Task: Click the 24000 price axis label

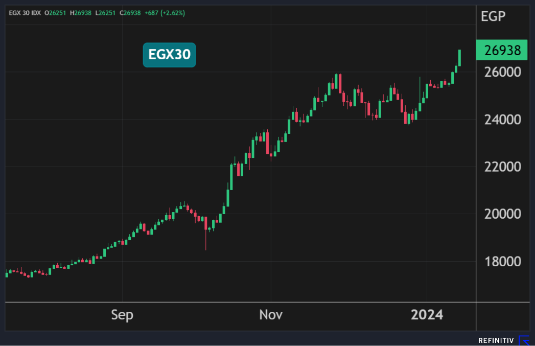Action: coord(503,120)
